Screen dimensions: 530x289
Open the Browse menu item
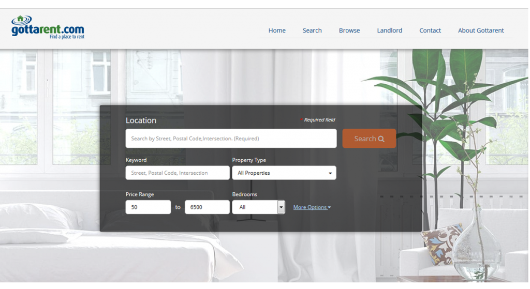[x=349, y=31]
